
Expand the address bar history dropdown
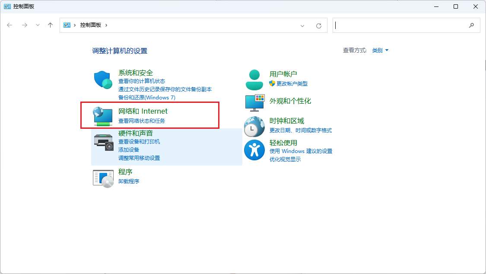pos(302,25)
